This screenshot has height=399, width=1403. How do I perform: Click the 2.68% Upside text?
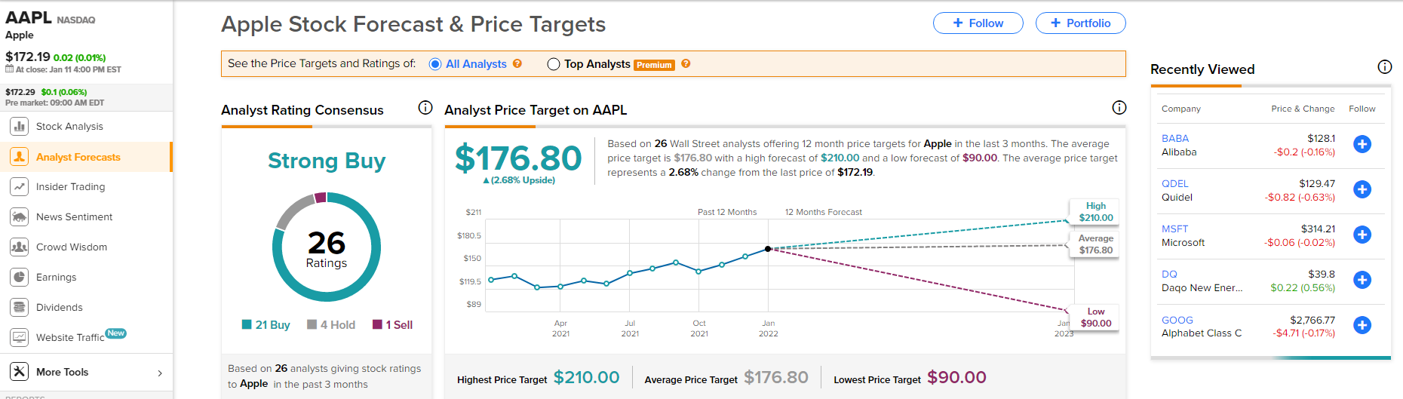click(519, 180)
